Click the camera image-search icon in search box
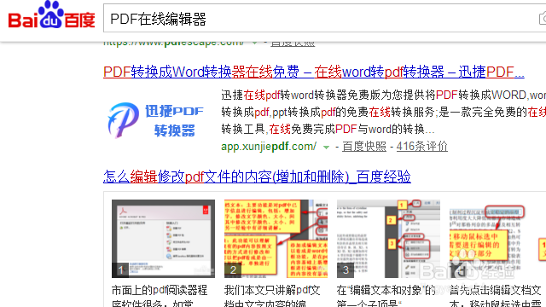This screenshot has height=307, width=546. tap(543, 19)
